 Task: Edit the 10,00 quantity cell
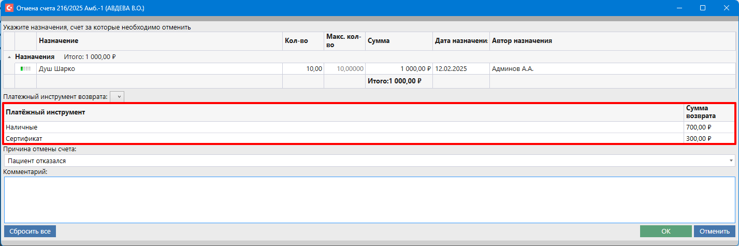click(x=303, y=69)
